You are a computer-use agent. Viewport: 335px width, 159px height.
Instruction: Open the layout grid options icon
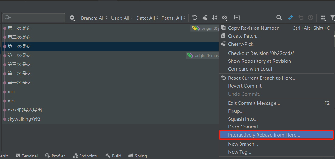click(x=323, y=18)
